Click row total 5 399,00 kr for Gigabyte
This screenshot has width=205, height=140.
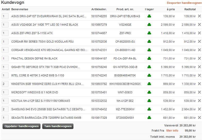tap(189, 67)
